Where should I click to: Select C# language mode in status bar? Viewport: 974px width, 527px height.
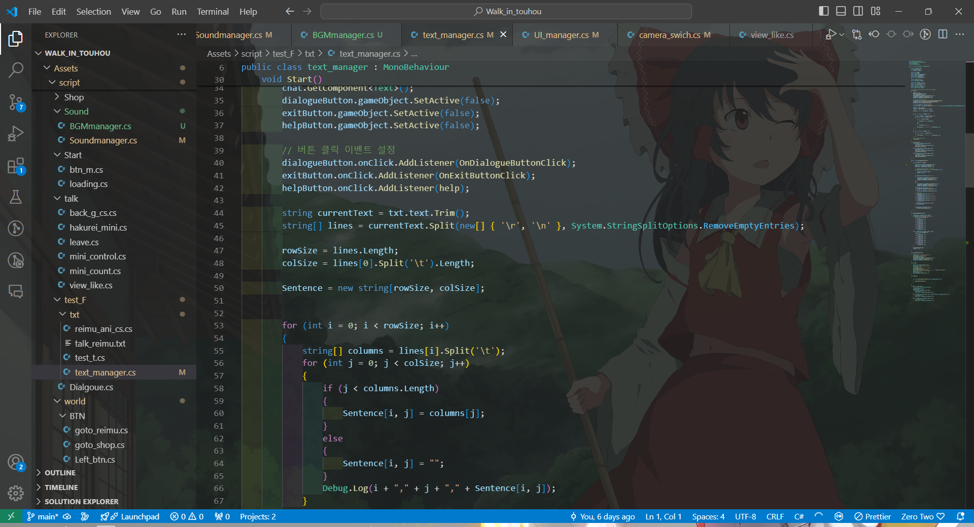[x=799, y=516]
